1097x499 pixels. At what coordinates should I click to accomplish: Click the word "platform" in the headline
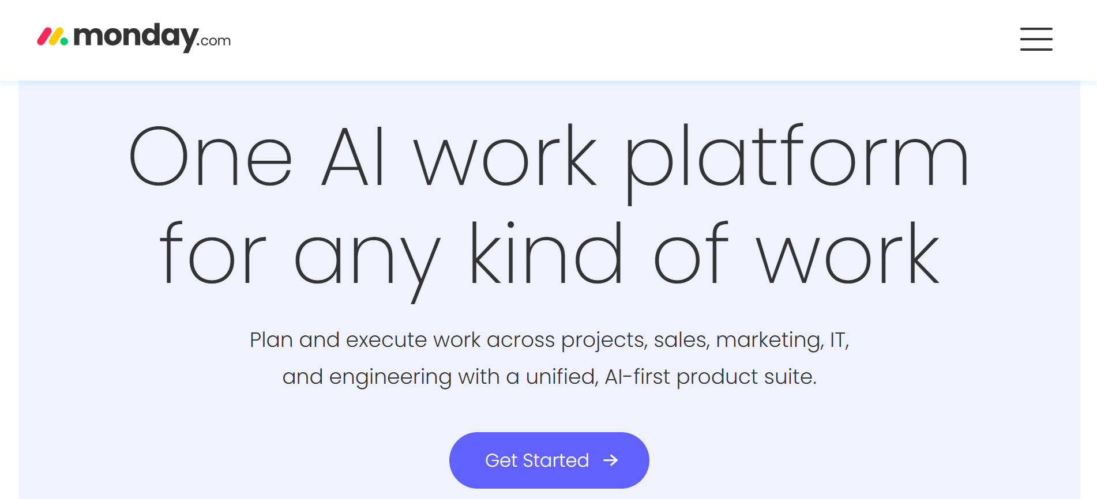click(x=796, y=157)
